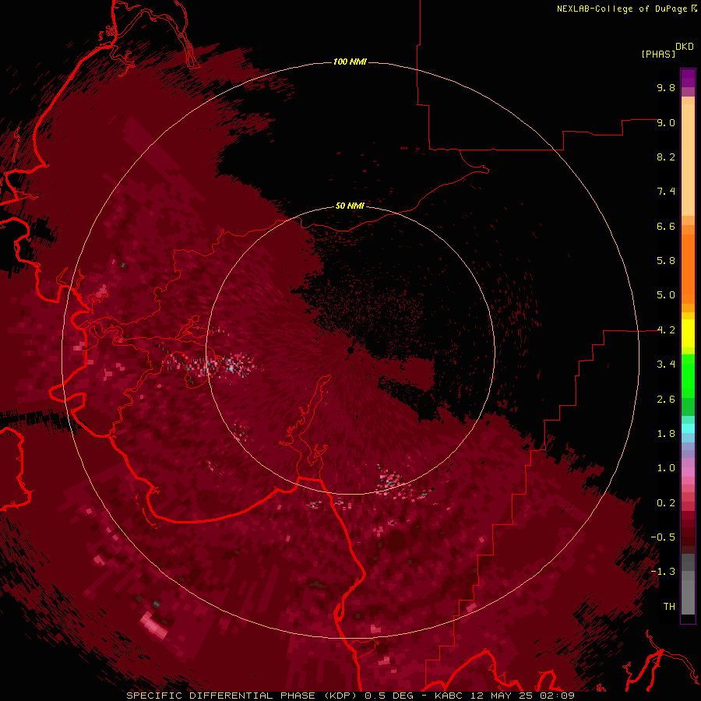
Task: Click the cyan segment of the color bar
Action: (x=688, y=428)
